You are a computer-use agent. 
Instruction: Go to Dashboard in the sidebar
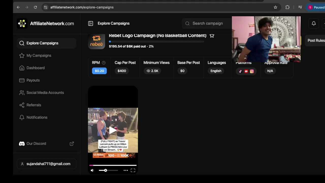(47, 68)
